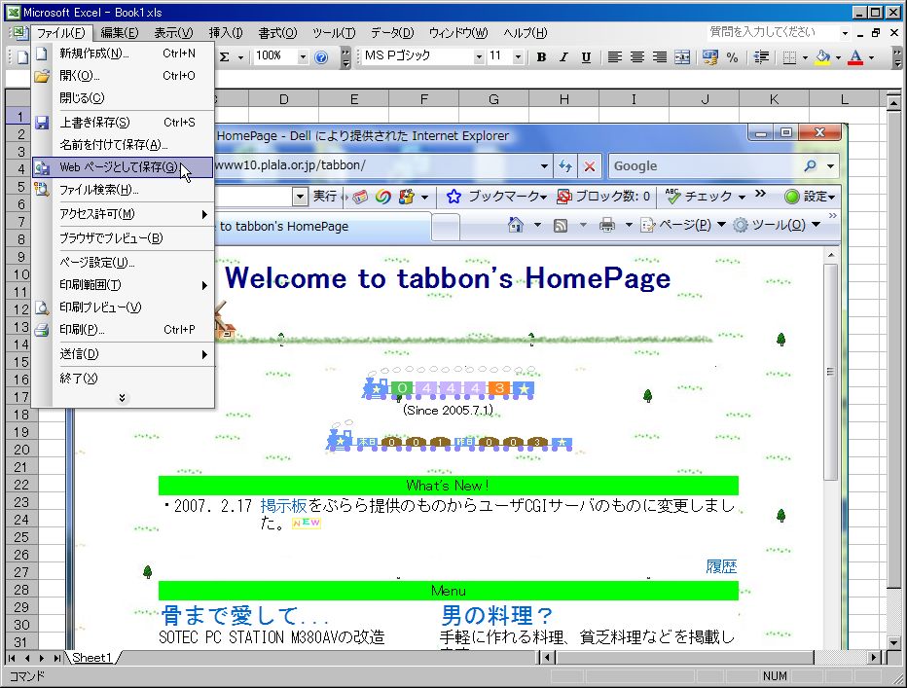The image size is (907, 688).
Task: Choose ページ設定(U) from the File menu
Action: click(x=123, y=263)
